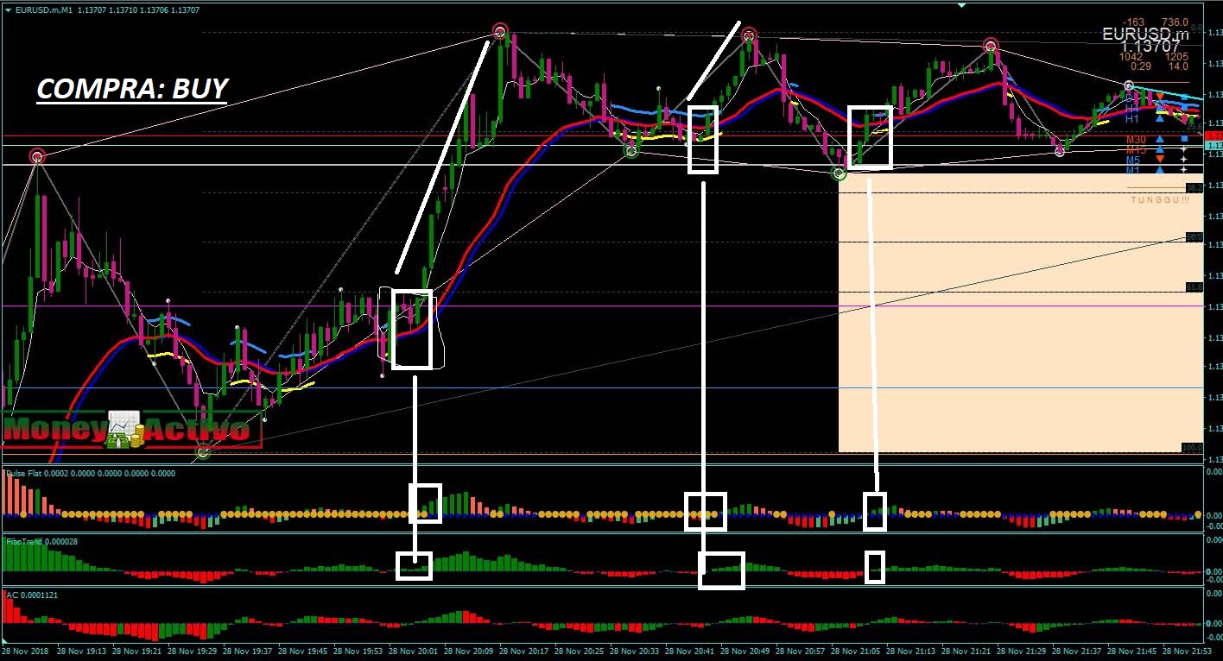Click the 1205 value in info panel
This screenshot has height=661, width=1223.
coord(1176,57)
